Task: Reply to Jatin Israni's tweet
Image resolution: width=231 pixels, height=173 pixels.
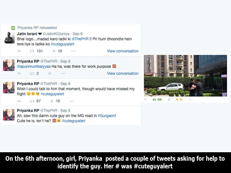Action: coord(19,51)
